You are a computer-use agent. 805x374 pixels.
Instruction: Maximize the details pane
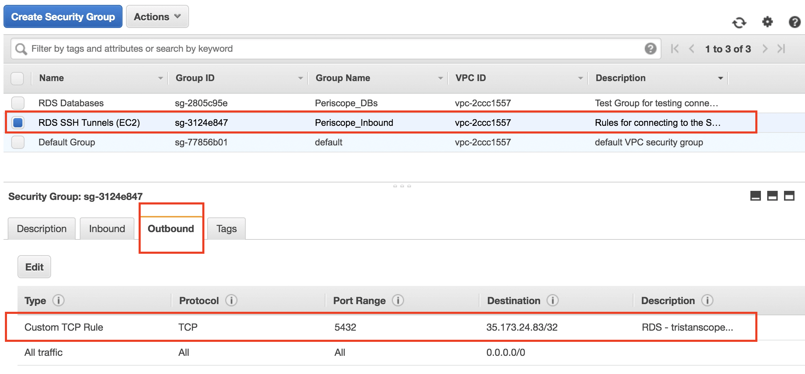(x=789, y=196)
